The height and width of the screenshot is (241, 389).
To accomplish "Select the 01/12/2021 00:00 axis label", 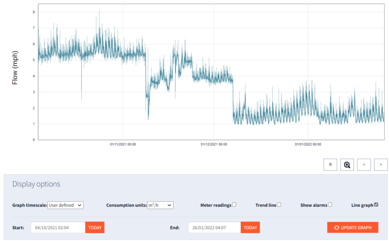I will pos(215,144).
